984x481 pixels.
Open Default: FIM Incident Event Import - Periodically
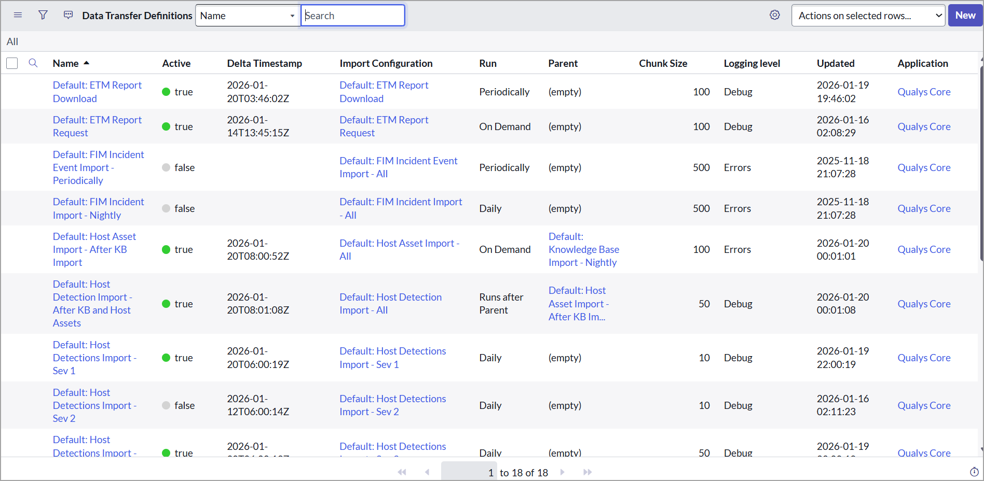(x=99, y=167)
